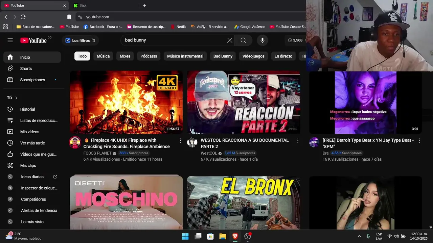Select the Todo filter chip
The image size is (433, 243).
[82, 56]
